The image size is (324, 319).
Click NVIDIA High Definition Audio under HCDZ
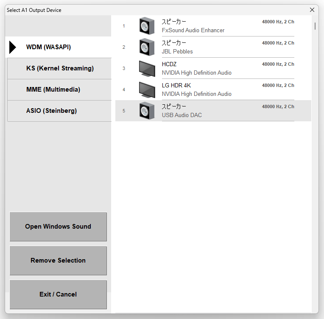pos(196,73)
